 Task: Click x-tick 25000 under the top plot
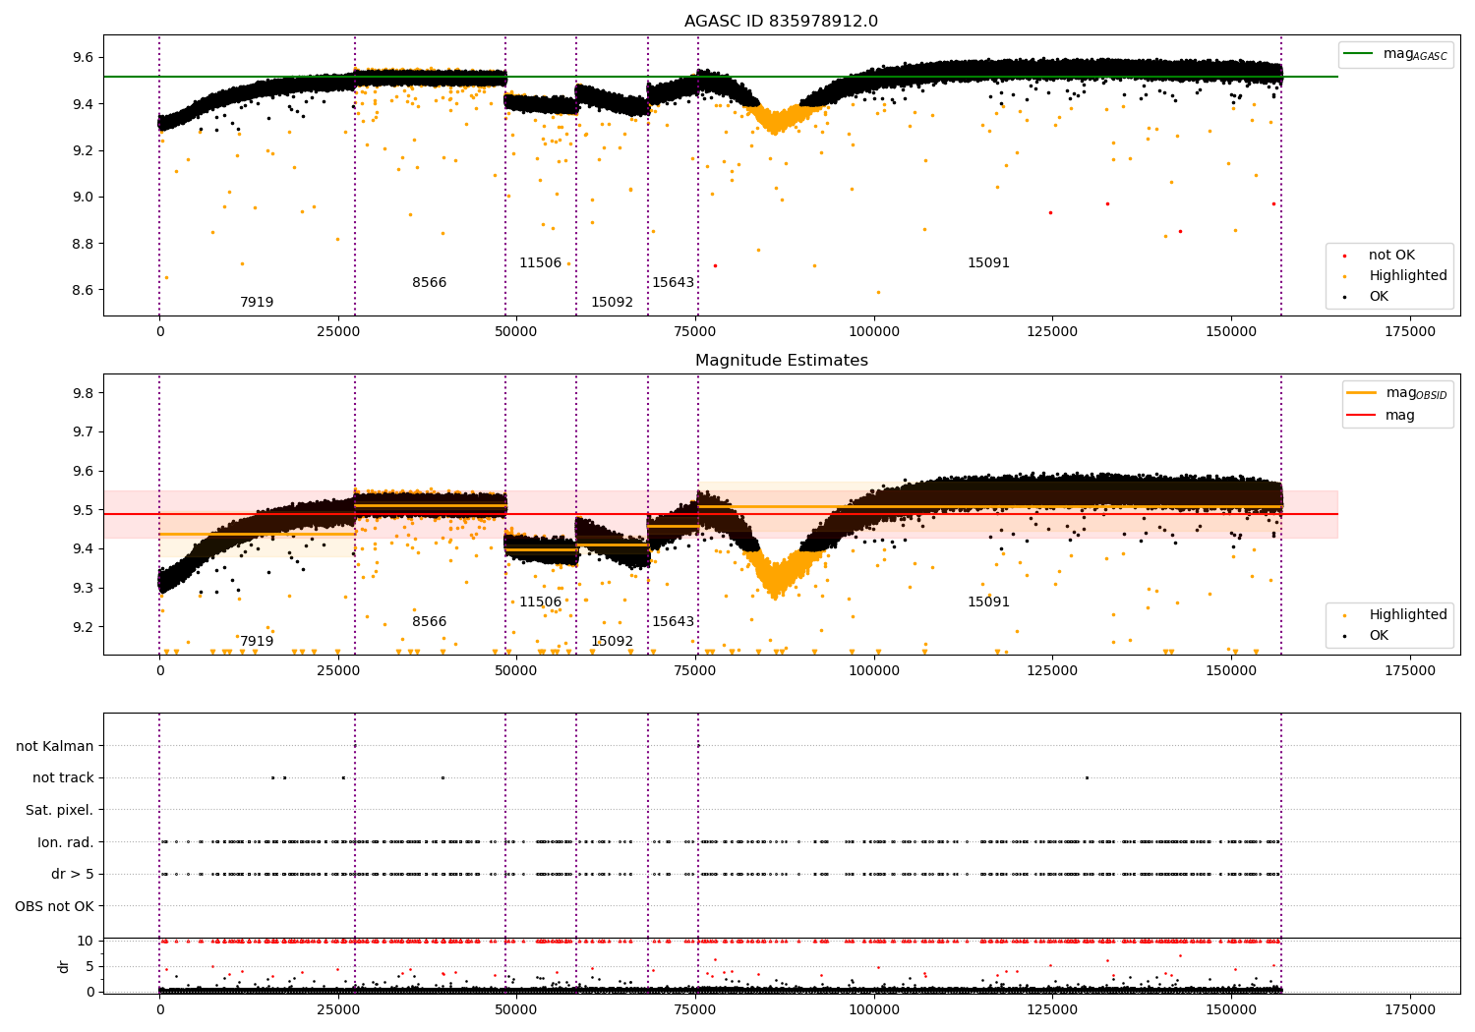click(338, 332)
